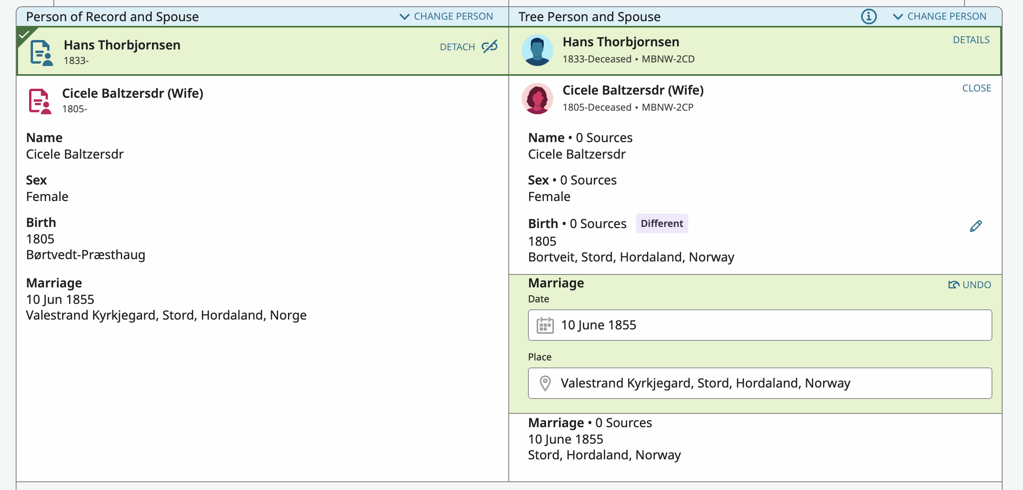Open Details for tree person Hans
The image size is (1023, 490).
click(971, 40)
